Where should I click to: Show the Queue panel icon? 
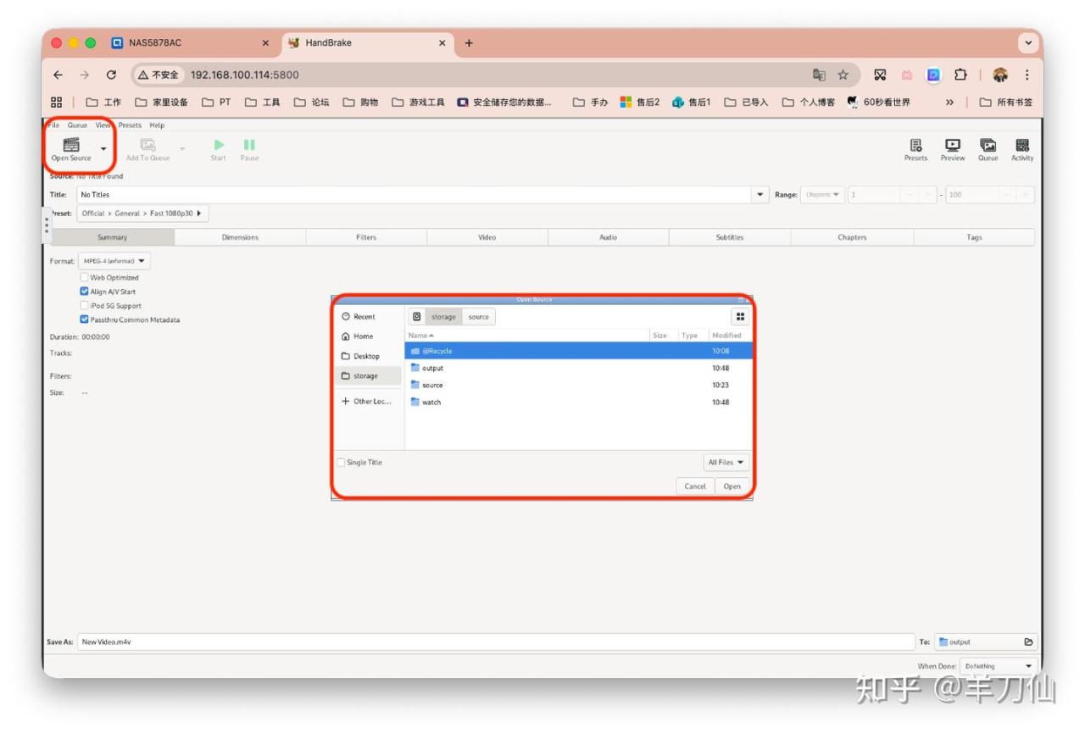pyautogui.click(x=988, y=146)
